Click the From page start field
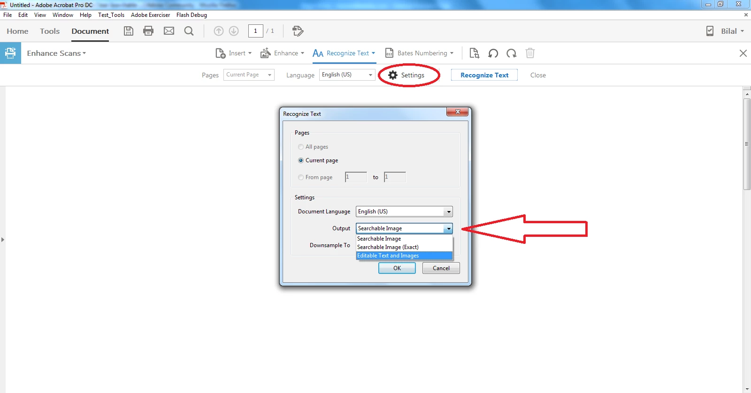Viewport: 751px width, 393px height. click(x=356, y=177)
